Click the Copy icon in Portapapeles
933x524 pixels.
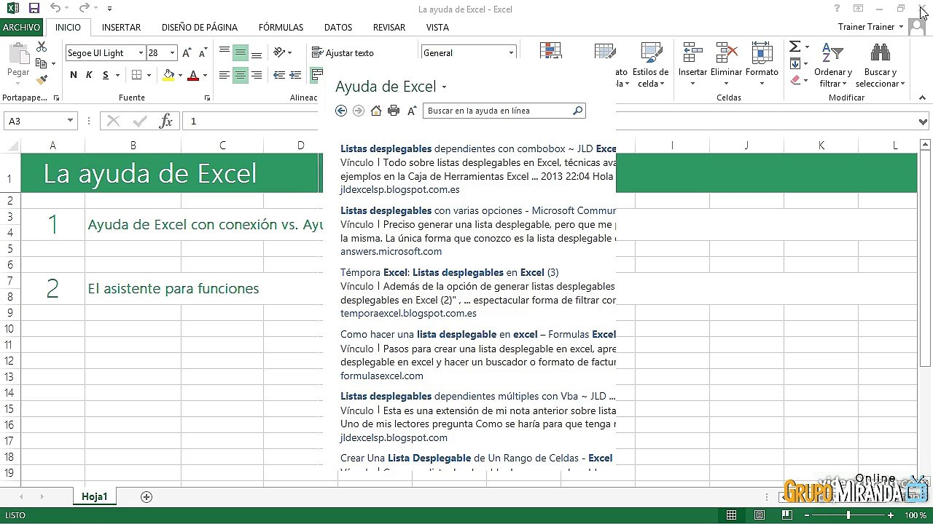coord(42,63)
